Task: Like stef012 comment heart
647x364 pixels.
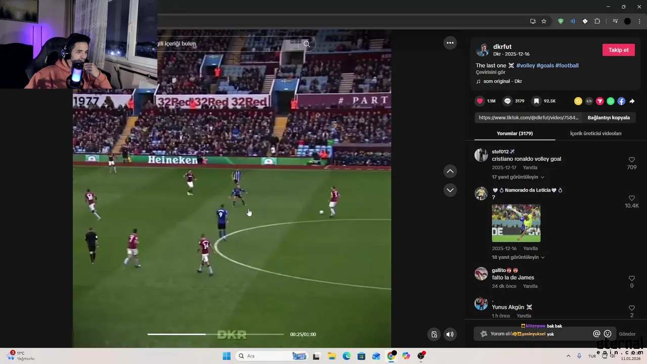Action: 631,160
